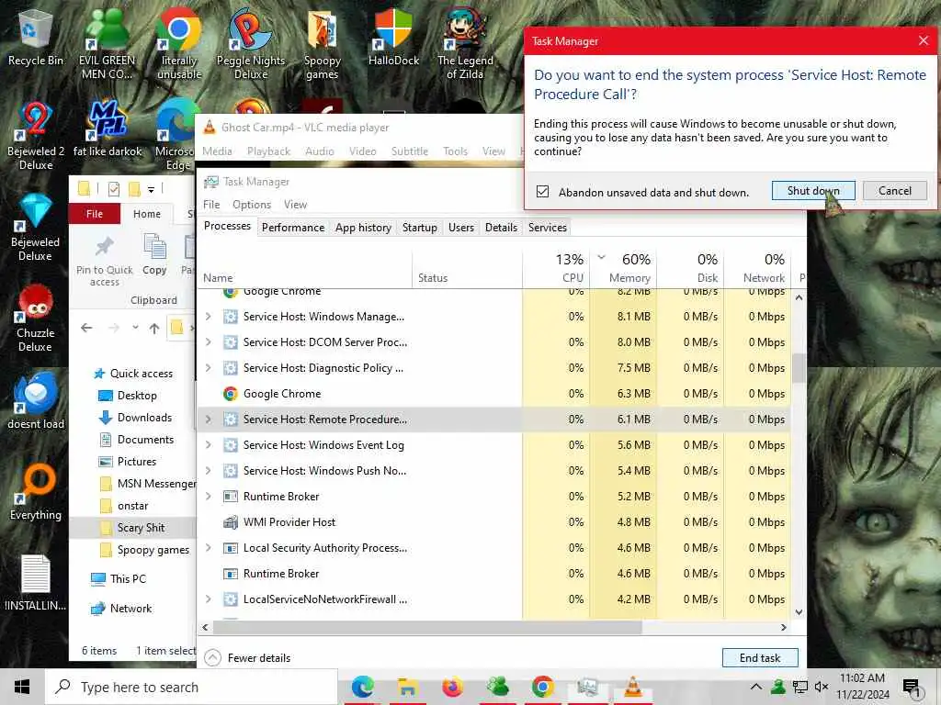This screenshot has width=941, height=705.
Task: Switch to Services tab
Action: coord(548,228)
